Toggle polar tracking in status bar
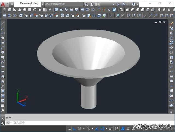 (80, 129)
